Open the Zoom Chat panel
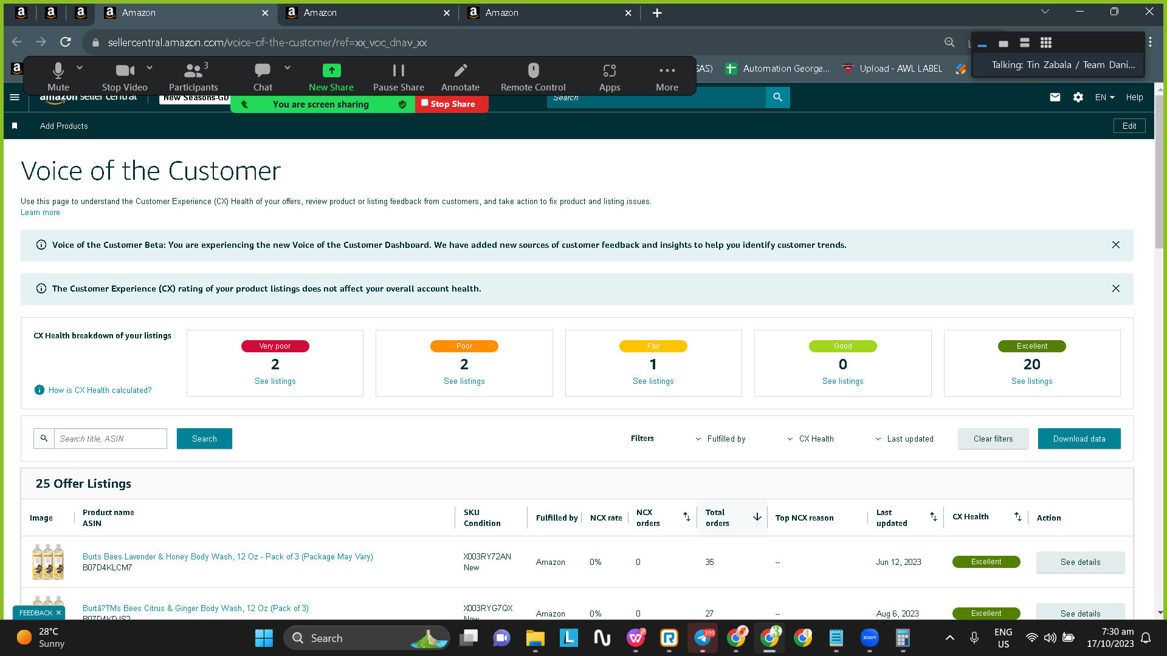 pos(263,77)
